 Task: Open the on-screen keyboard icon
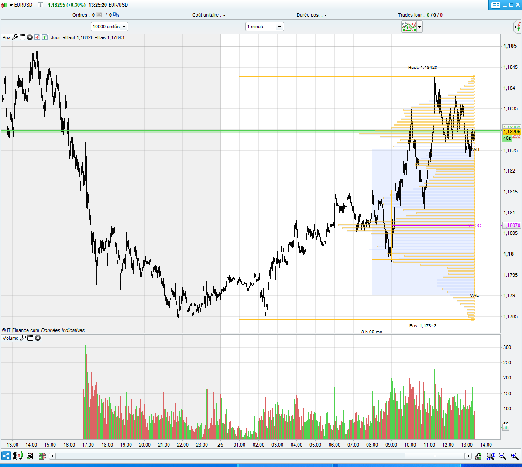tap(495, 5)
